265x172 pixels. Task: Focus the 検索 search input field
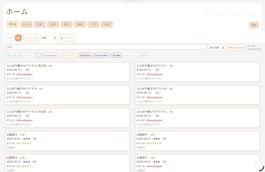pyautogui.click(x=106, y=47)
